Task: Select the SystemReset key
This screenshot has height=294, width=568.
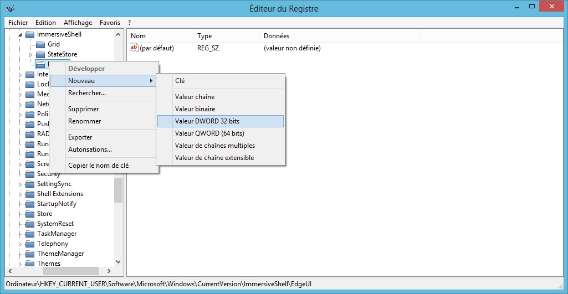Action: tap(55, 224)
